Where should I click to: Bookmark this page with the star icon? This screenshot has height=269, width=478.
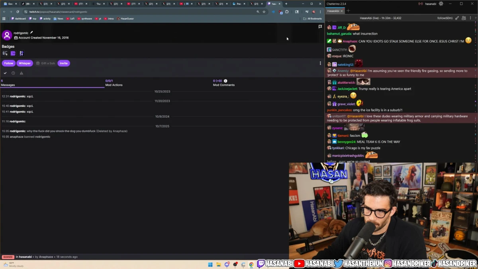point(264,12)
